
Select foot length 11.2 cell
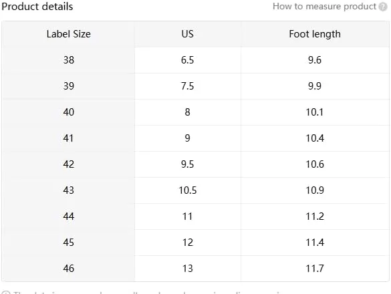coord(315,216)
